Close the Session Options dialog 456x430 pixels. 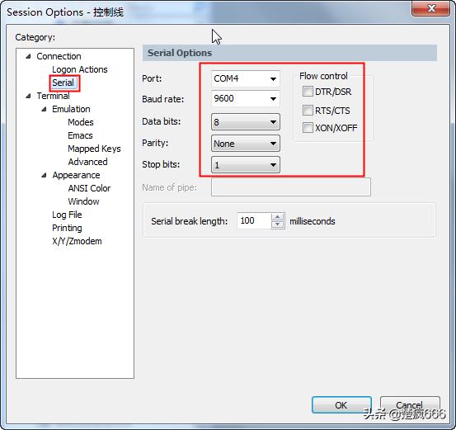431,9
